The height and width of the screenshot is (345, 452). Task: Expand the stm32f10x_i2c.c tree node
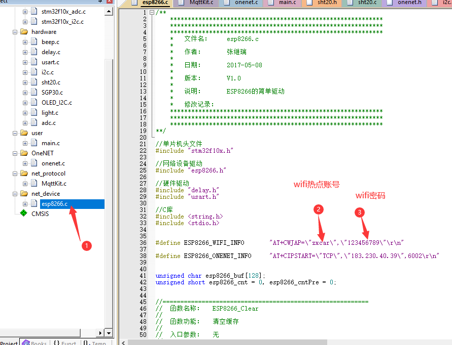[x=25, y=22]
